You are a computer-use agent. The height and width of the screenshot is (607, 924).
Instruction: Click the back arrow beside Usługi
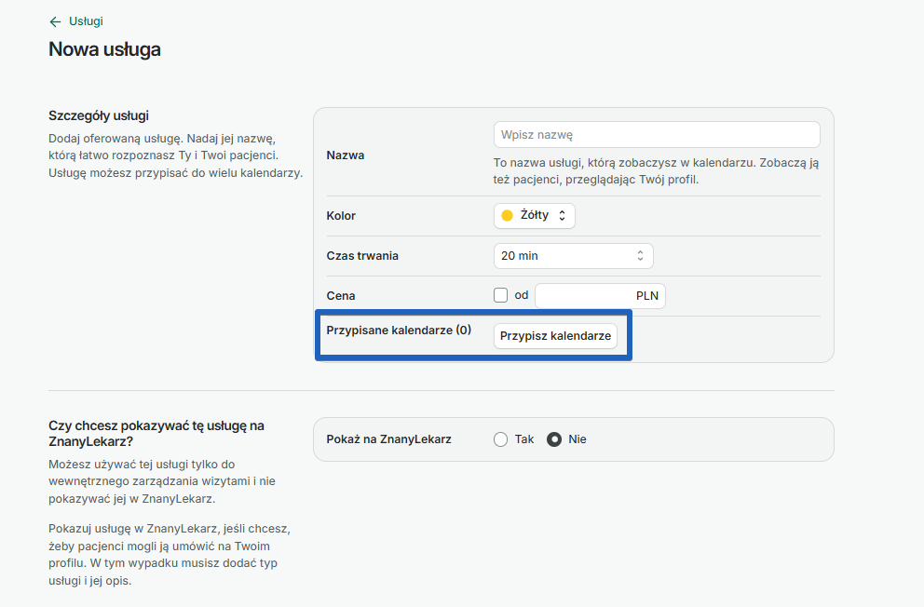53,20
